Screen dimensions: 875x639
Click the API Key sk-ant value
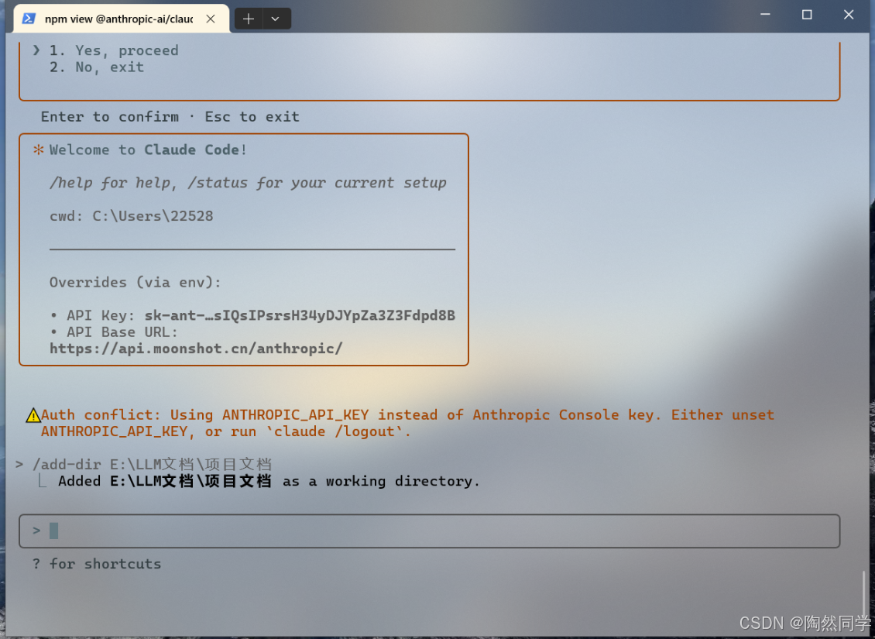[300, 315]
